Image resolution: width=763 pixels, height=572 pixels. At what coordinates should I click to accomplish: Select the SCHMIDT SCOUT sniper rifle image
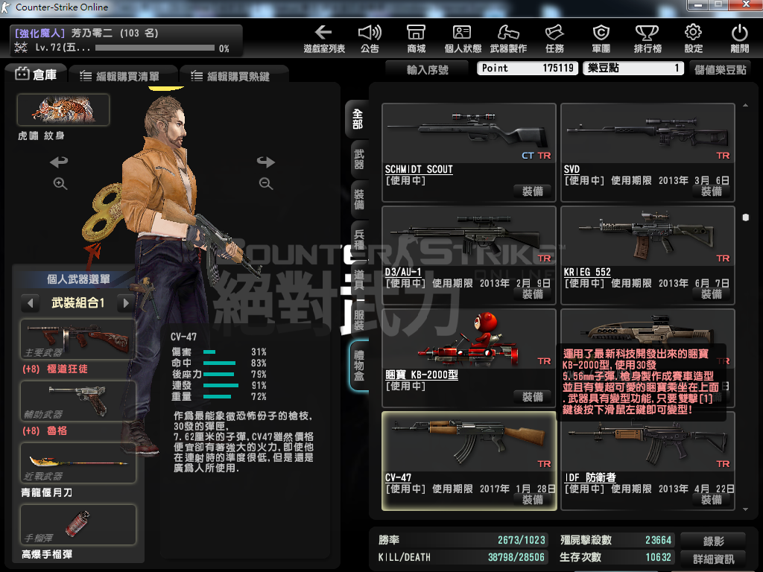click(x=469, y=133)
